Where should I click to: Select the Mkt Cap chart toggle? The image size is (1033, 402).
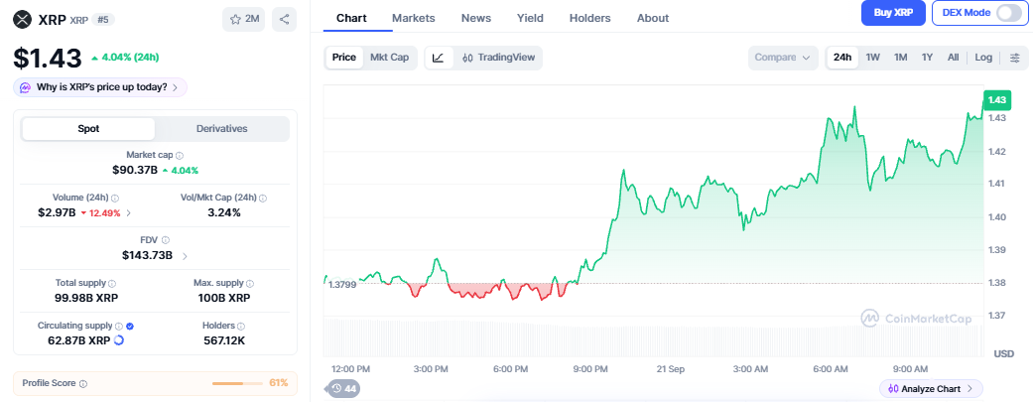tap(389, 58)
